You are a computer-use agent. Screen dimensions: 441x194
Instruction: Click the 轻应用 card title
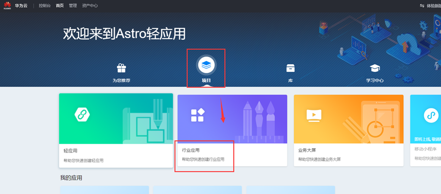(70, 151)
